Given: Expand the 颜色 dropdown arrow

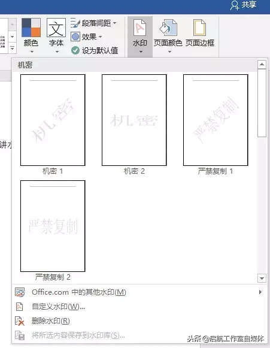Looking at the screenshot, I should click(32, 52).
